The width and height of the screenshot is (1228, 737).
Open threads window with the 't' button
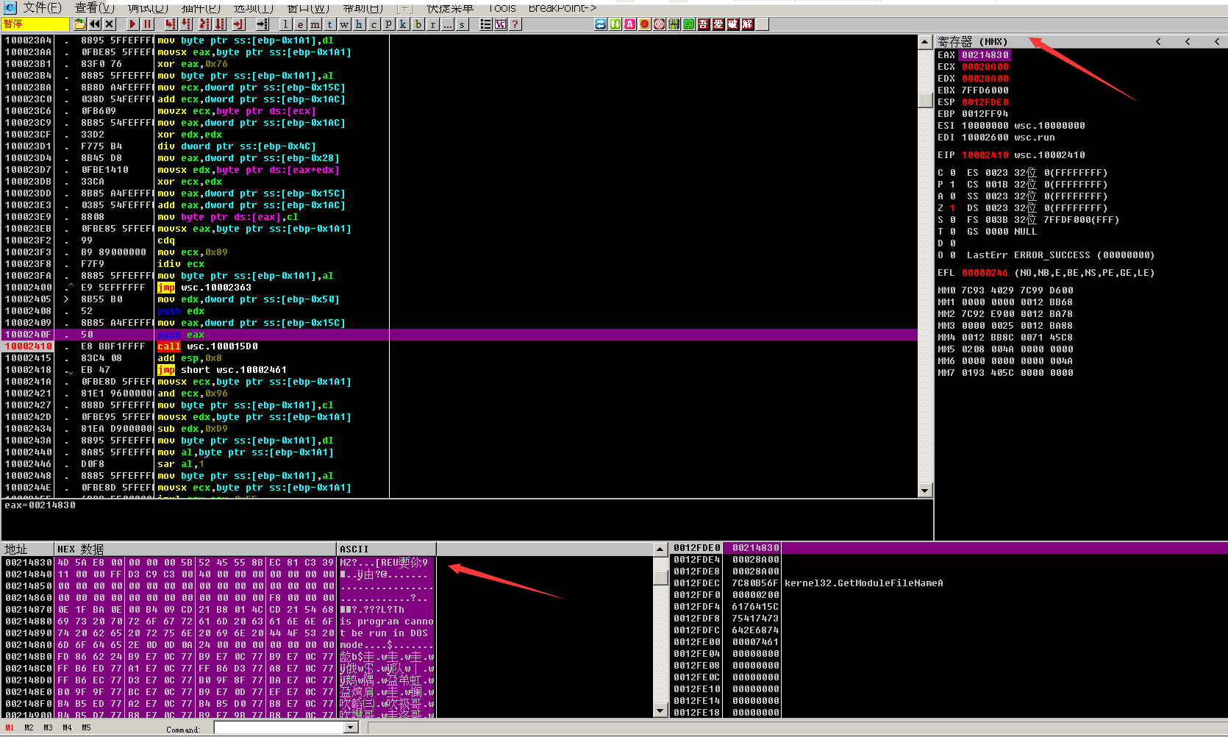(x=329, y=24)
